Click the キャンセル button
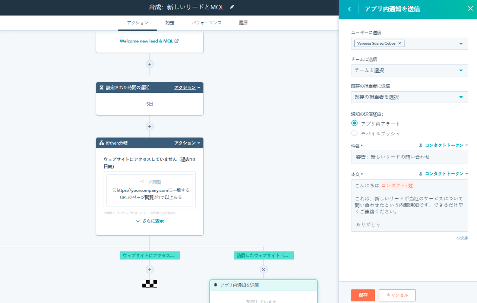 click(397, 295)
